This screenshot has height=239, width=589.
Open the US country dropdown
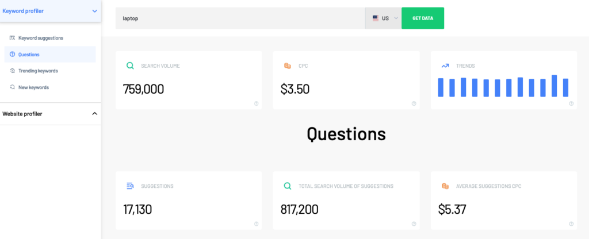click(383, 18)
